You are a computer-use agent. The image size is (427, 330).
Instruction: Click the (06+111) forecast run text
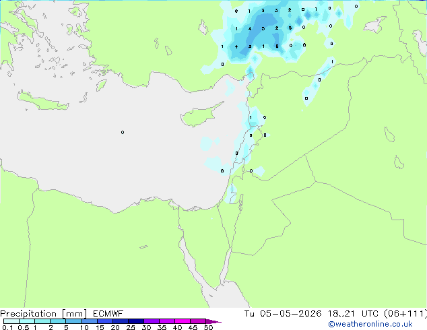[405, 314]
